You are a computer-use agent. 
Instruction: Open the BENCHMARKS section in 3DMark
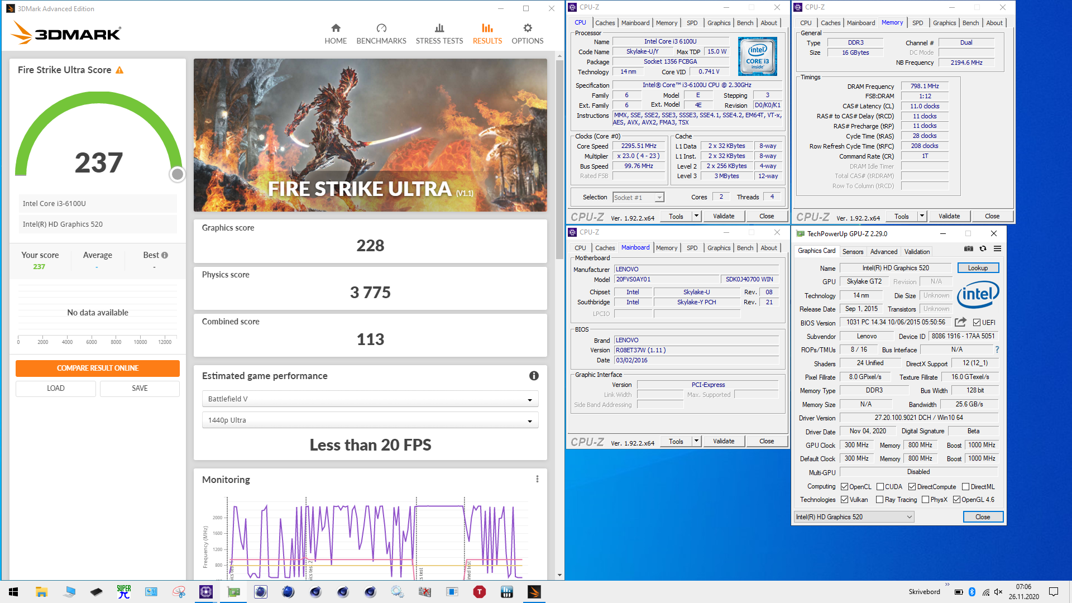pyautogui.click(x=381, y=34)
